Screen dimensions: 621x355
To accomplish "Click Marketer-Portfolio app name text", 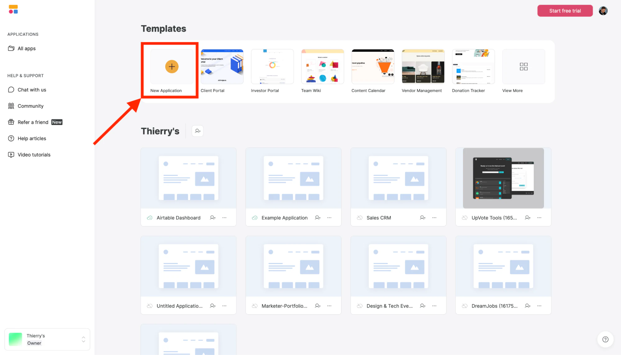I will tap(284, 306).
